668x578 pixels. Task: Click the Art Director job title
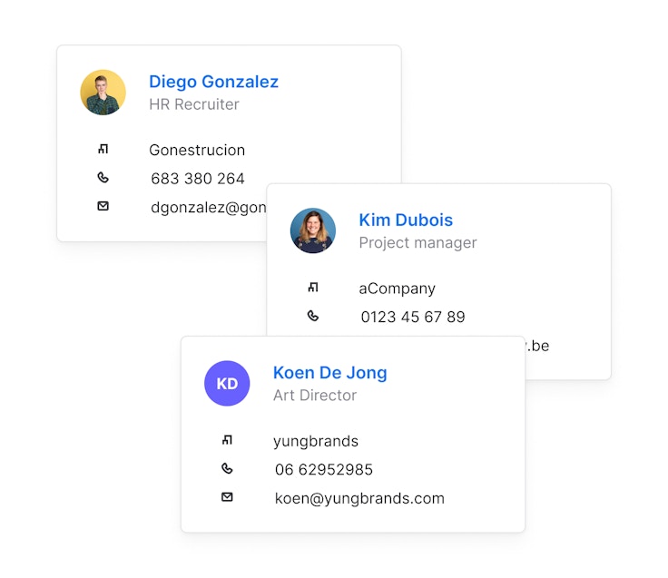click(x=314, y=396)
